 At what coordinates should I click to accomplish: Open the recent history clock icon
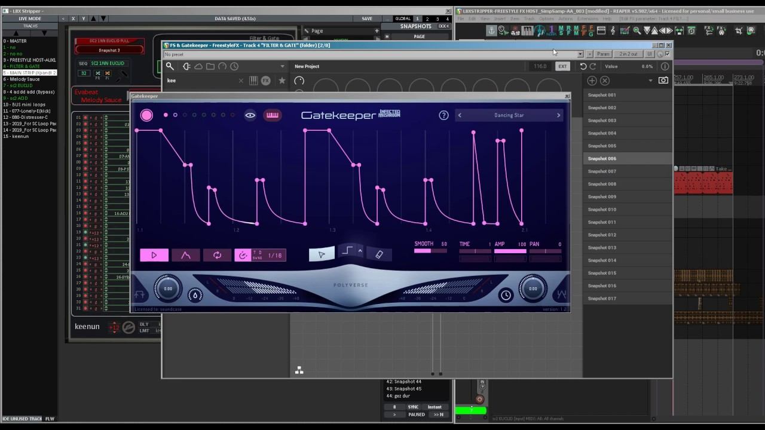234,66
